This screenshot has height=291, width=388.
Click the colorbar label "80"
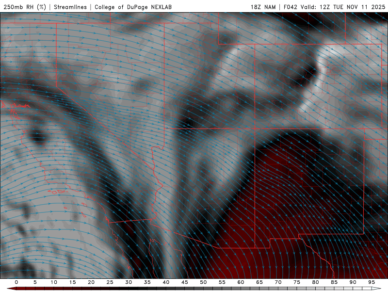point(315,282)
